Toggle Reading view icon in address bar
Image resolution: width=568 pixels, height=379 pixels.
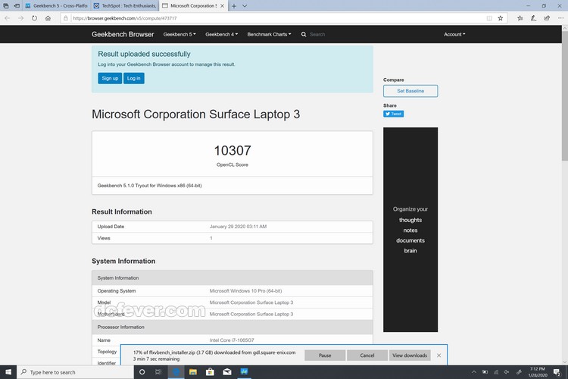coord(489,18)
